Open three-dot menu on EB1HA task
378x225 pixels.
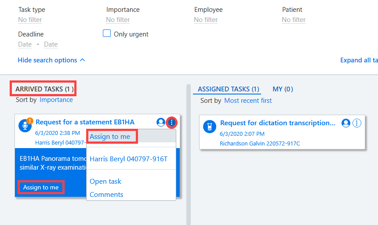(x=172, y=122)
